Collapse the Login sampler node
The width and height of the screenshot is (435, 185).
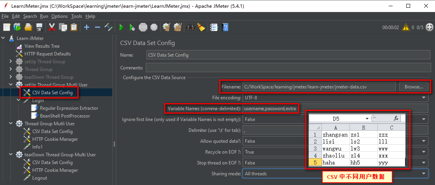click(x=19, y=100)
